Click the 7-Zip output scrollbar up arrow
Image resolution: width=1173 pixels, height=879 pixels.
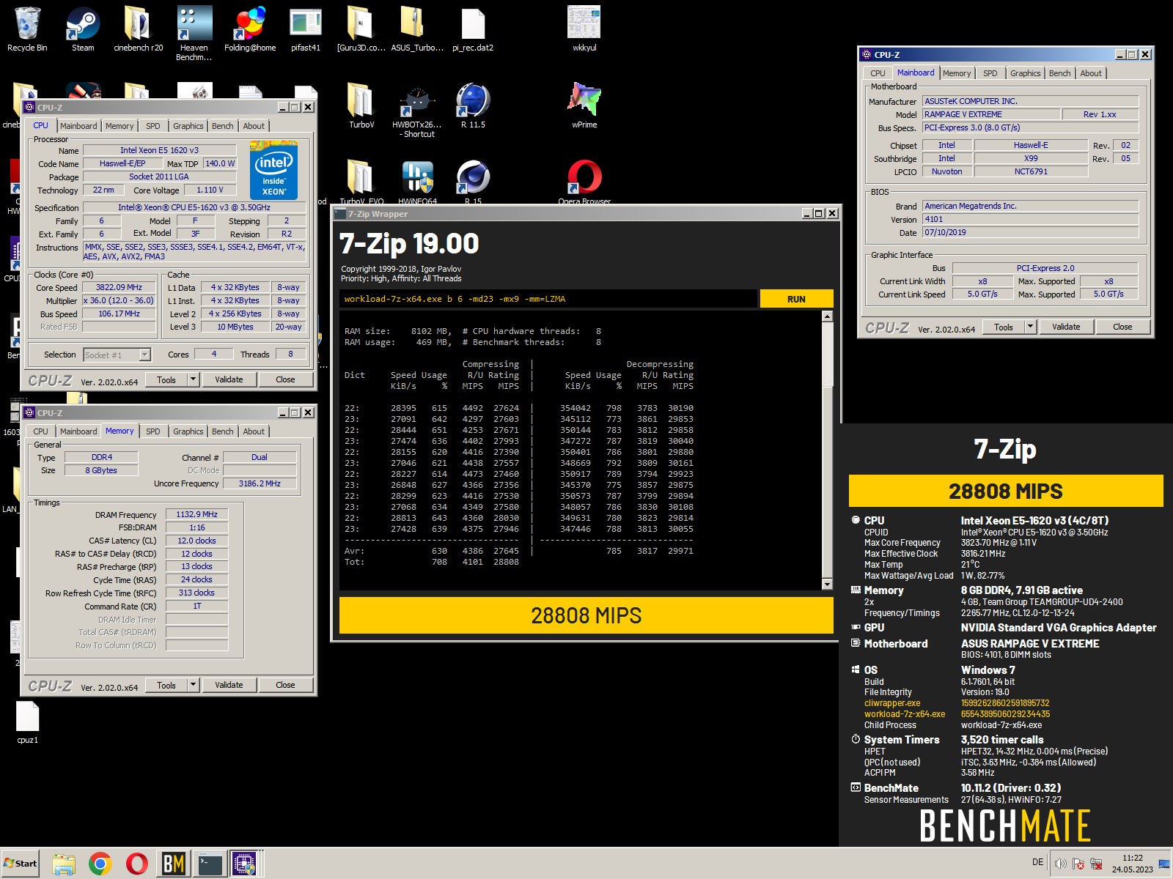827,316
